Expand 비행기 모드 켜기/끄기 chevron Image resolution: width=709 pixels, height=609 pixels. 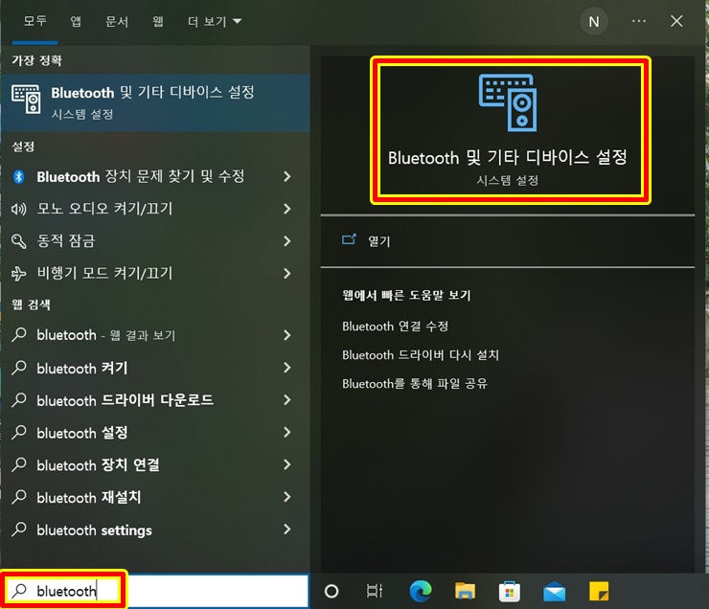coord(286,273)
